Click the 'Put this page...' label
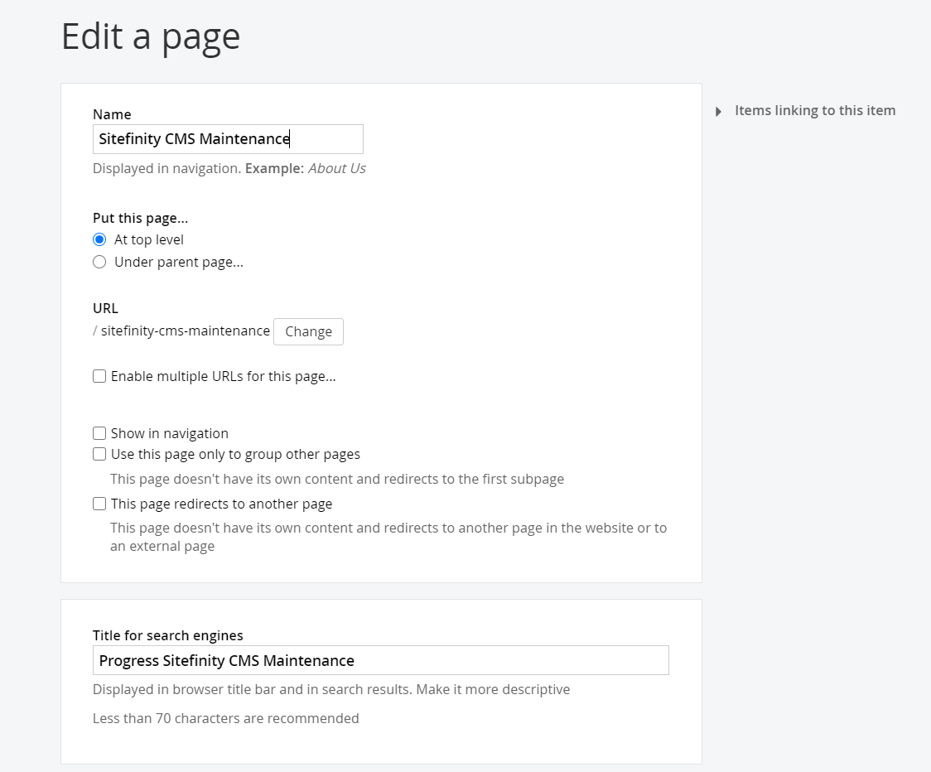The width and height of the screenshot is (931, 772). [x=140, y=218]
